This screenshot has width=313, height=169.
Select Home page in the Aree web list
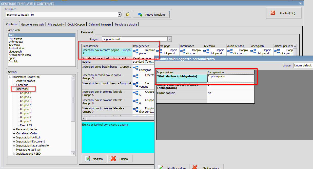[42, 38]
